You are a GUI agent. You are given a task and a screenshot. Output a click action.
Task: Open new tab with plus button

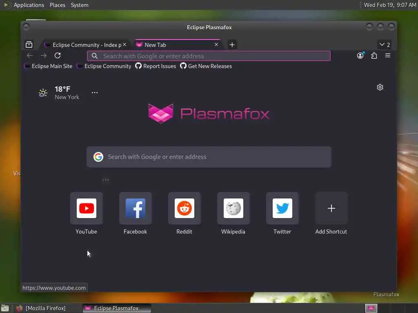pos(232,45)
